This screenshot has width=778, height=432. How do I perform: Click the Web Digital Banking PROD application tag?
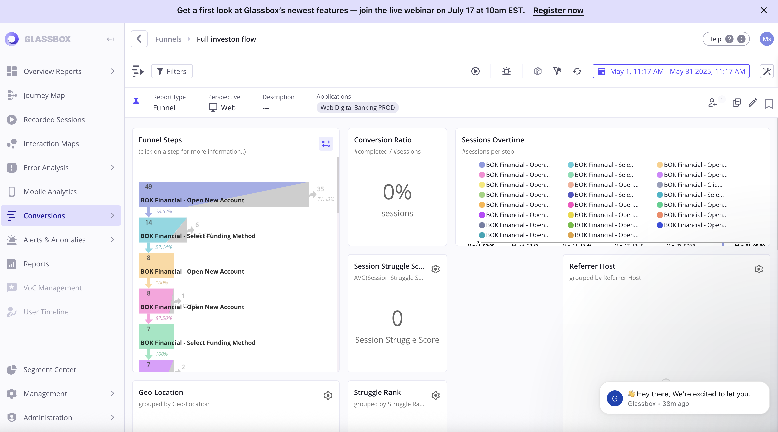(357, 107)
